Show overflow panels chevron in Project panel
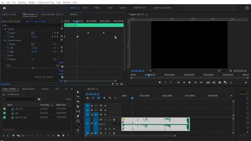This screenshot has width=251, height=141. click(x=72, y=89)
